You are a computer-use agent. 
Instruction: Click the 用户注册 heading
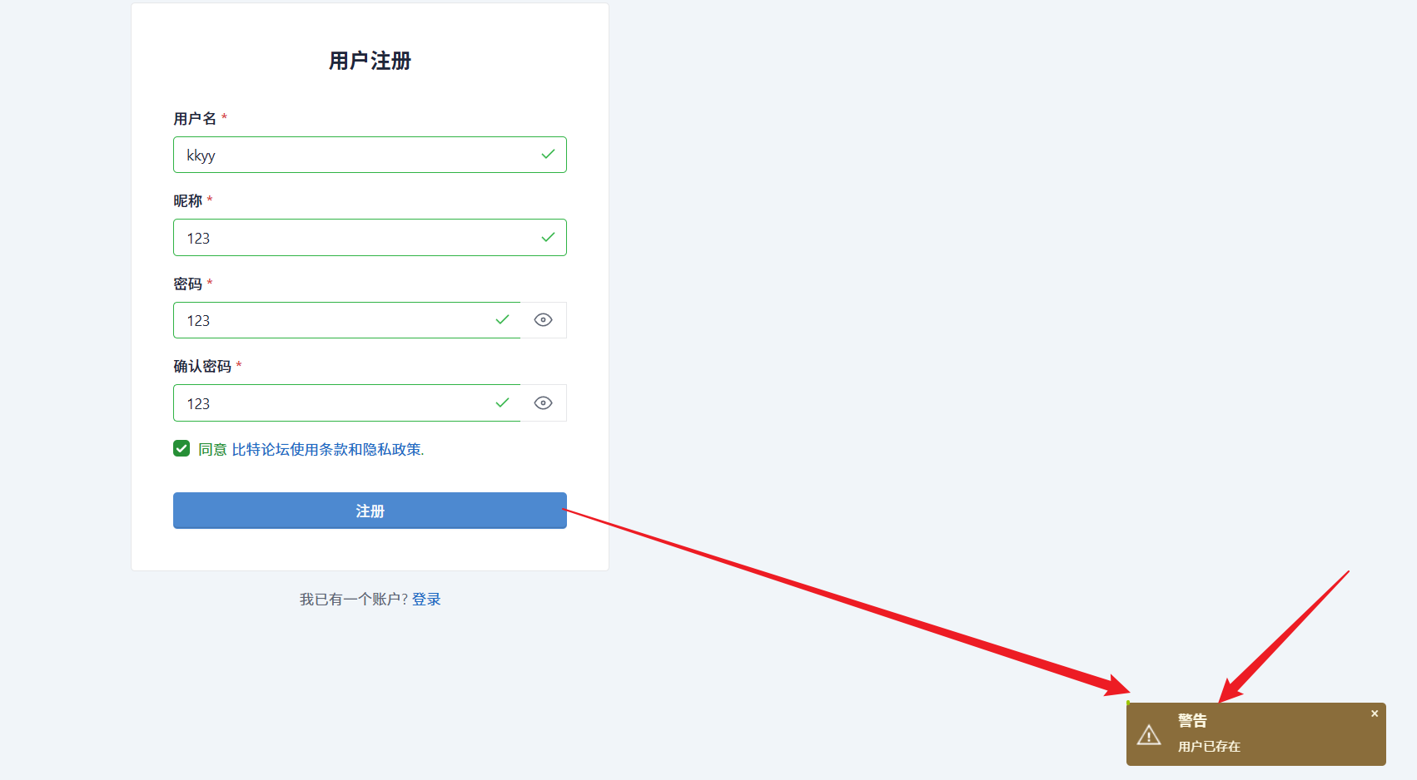tap(370, 61)
